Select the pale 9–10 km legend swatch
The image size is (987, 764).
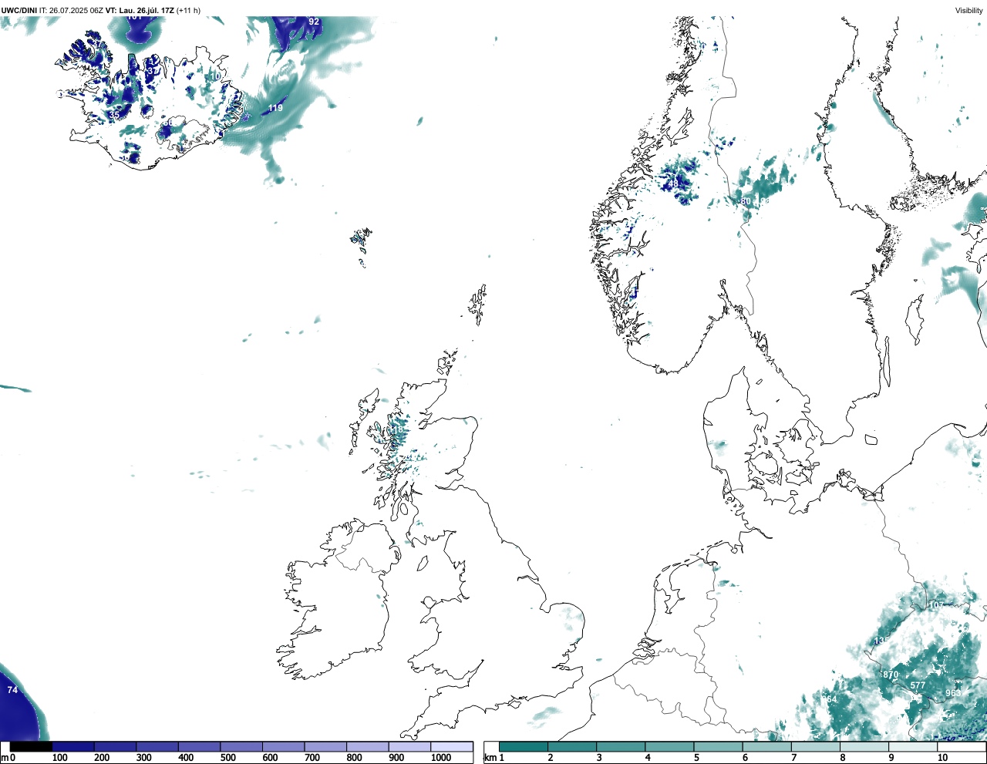click(914, 746)
